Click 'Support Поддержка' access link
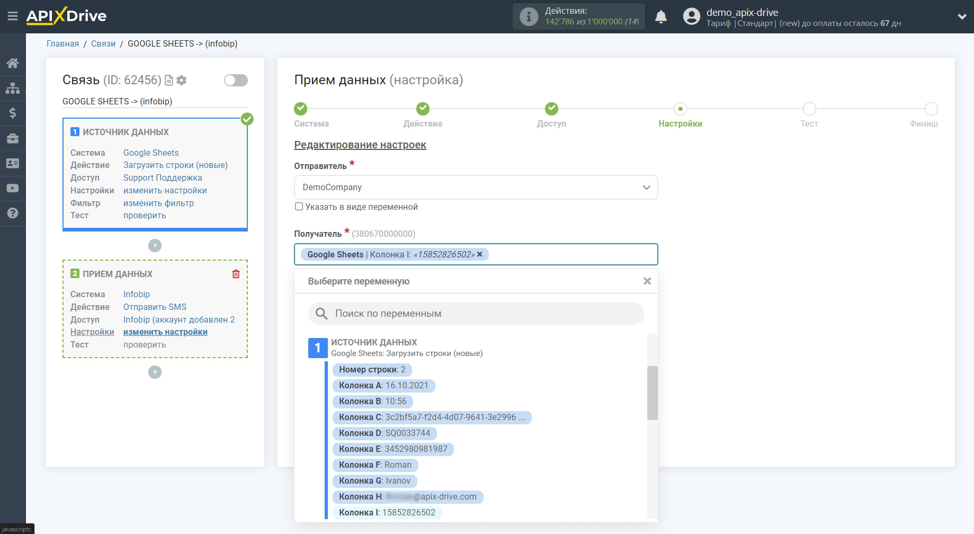The height and width of the screenshot is (534, 974). coord(163,177)
